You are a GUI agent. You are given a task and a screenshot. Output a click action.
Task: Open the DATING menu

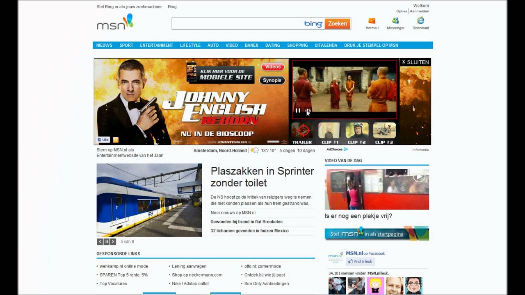point(272,45)
